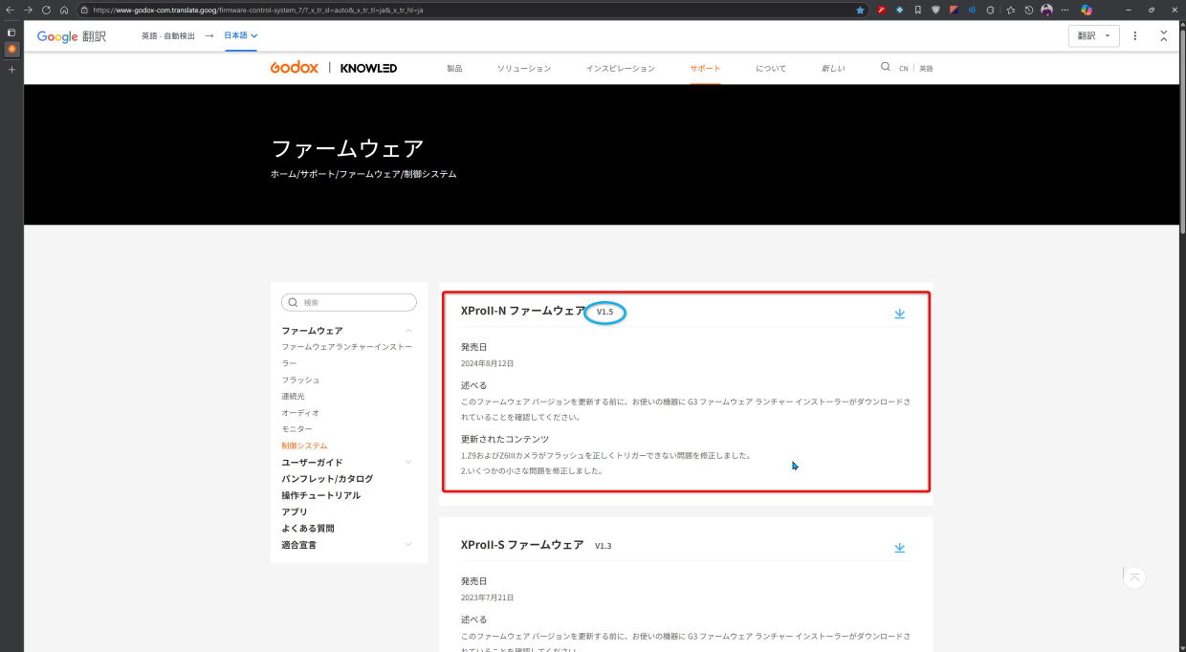Open the 新しい menu item
Screen dimensions: 1186x652
[x=833, y=69]
